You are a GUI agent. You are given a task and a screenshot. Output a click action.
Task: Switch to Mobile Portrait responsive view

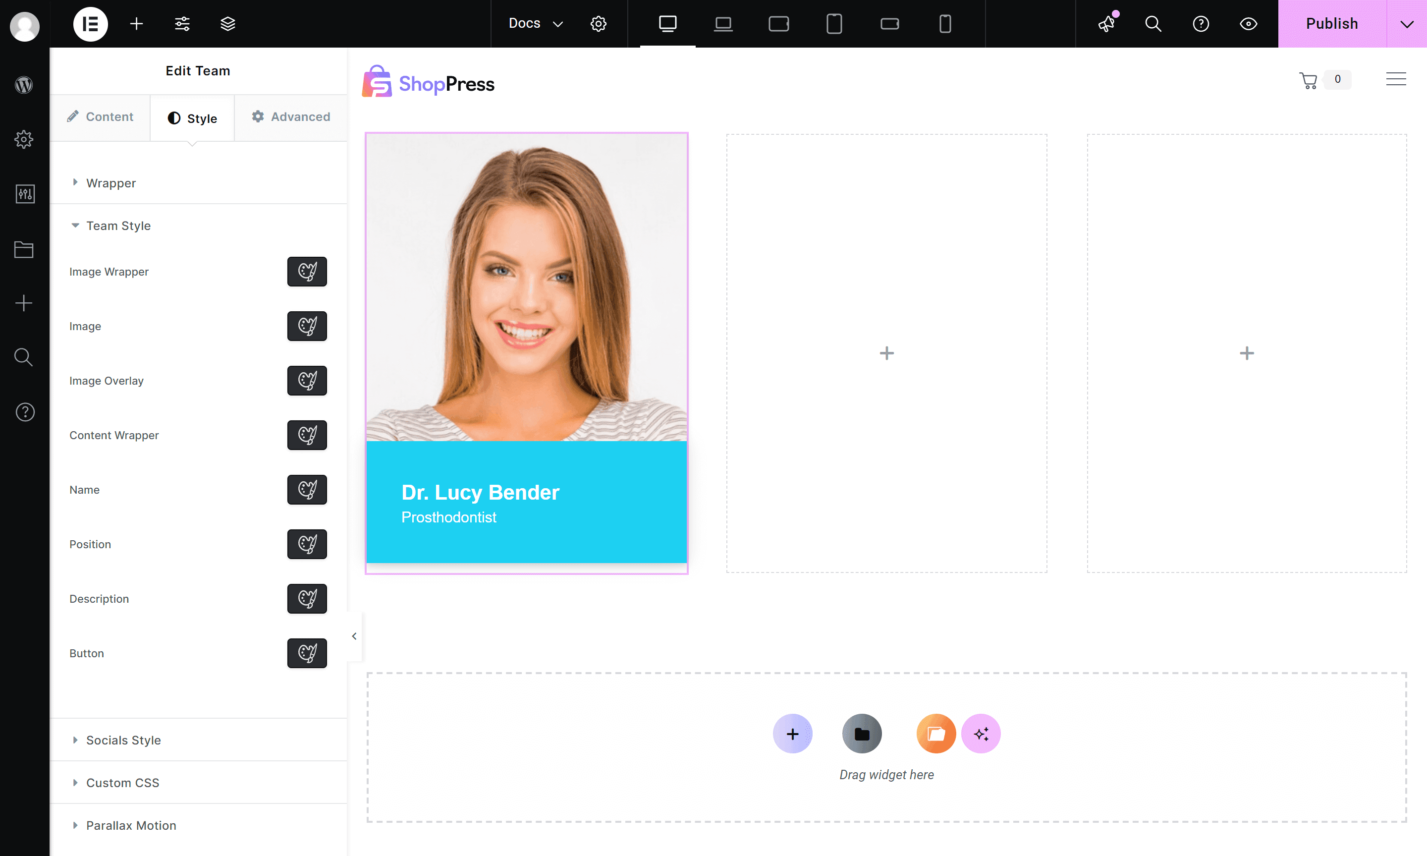pyautogui.click(x=945, y=24)
